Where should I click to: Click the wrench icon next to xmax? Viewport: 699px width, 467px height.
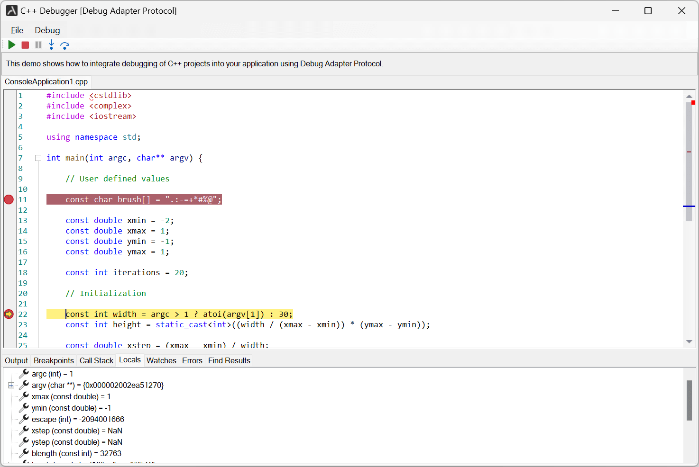point(24,396)
